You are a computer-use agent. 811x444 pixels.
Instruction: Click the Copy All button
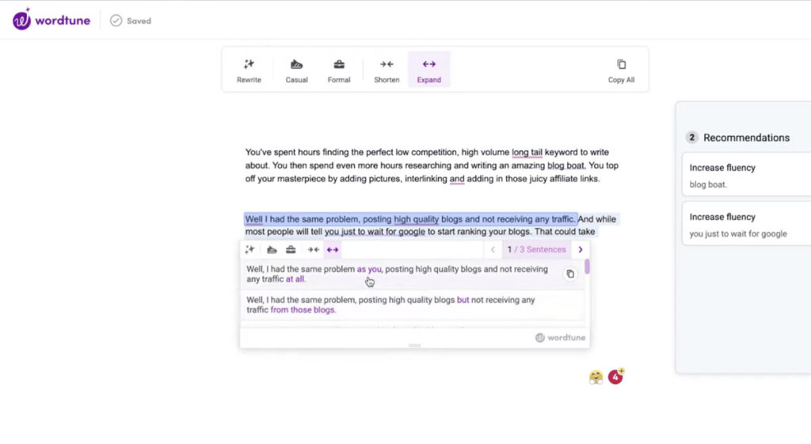point(621,70)
